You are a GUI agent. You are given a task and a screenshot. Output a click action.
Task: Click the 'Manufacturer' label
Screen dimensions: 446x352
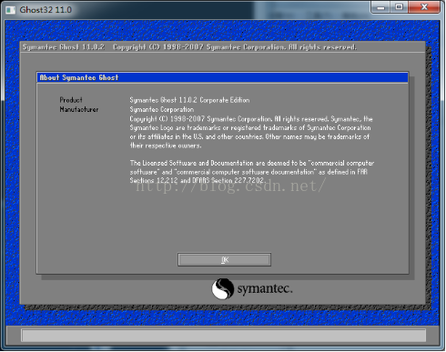(x=79, y=109)
